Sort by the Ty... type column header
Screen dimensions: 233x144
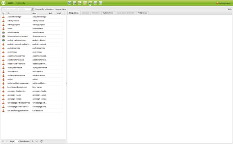pos(4,13)
